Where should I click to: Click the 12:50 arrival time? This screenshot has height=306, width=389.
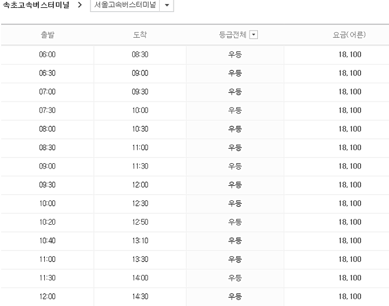[x=140, y=222]
